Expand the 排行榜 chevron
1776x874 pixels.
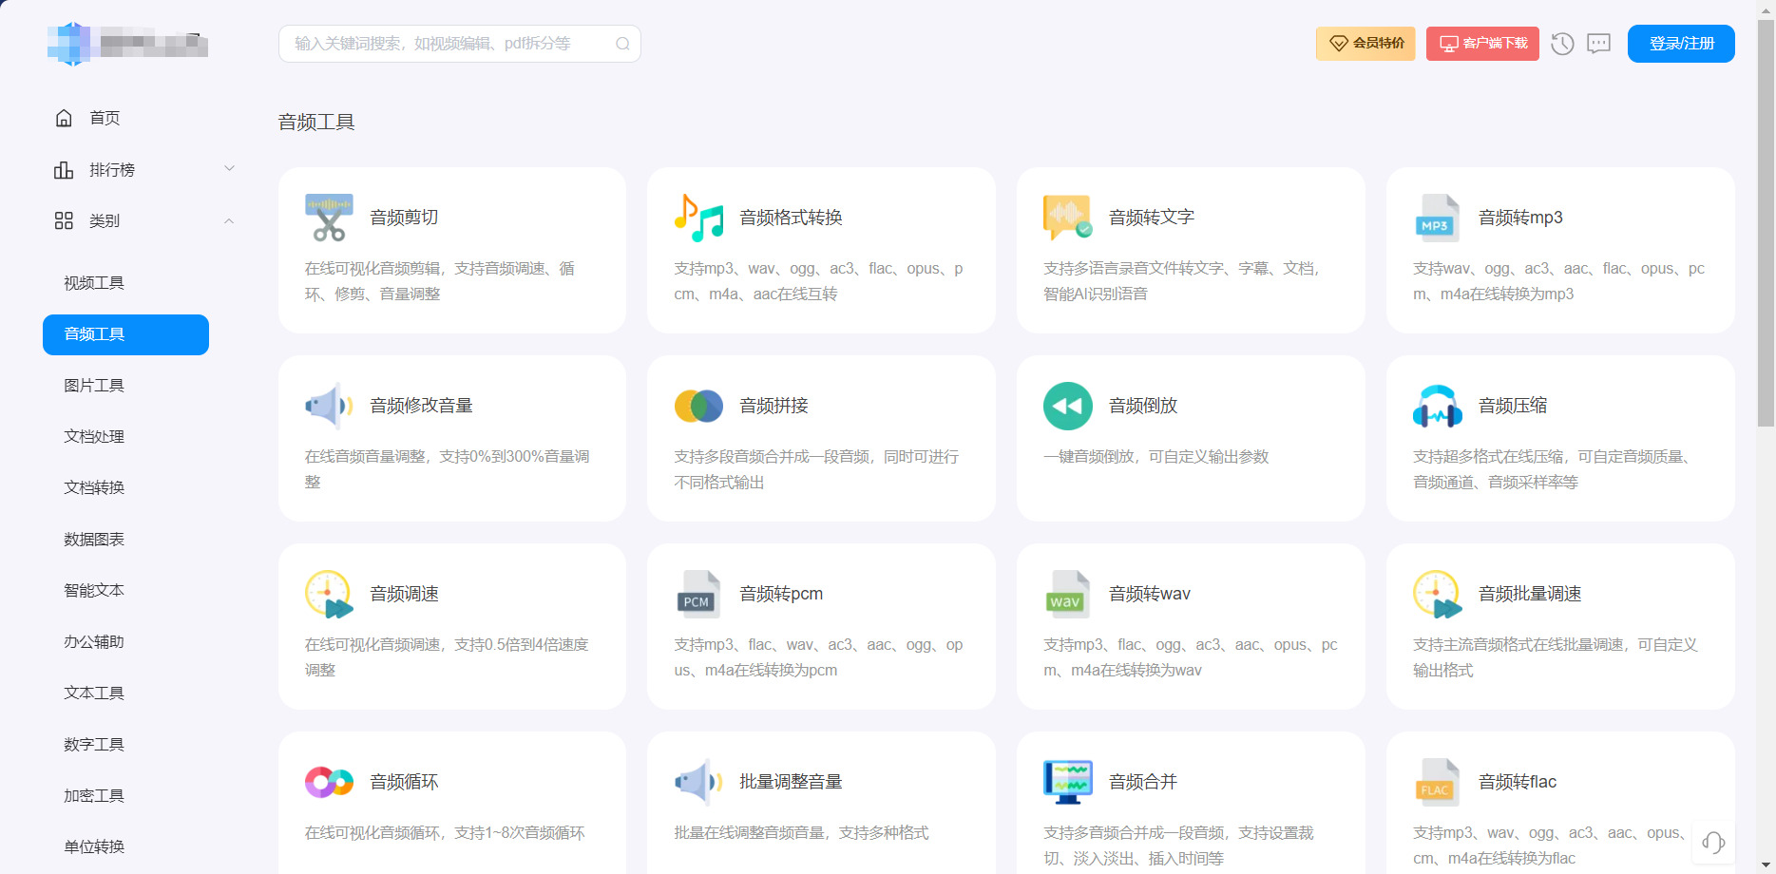(x=229, y=169)
